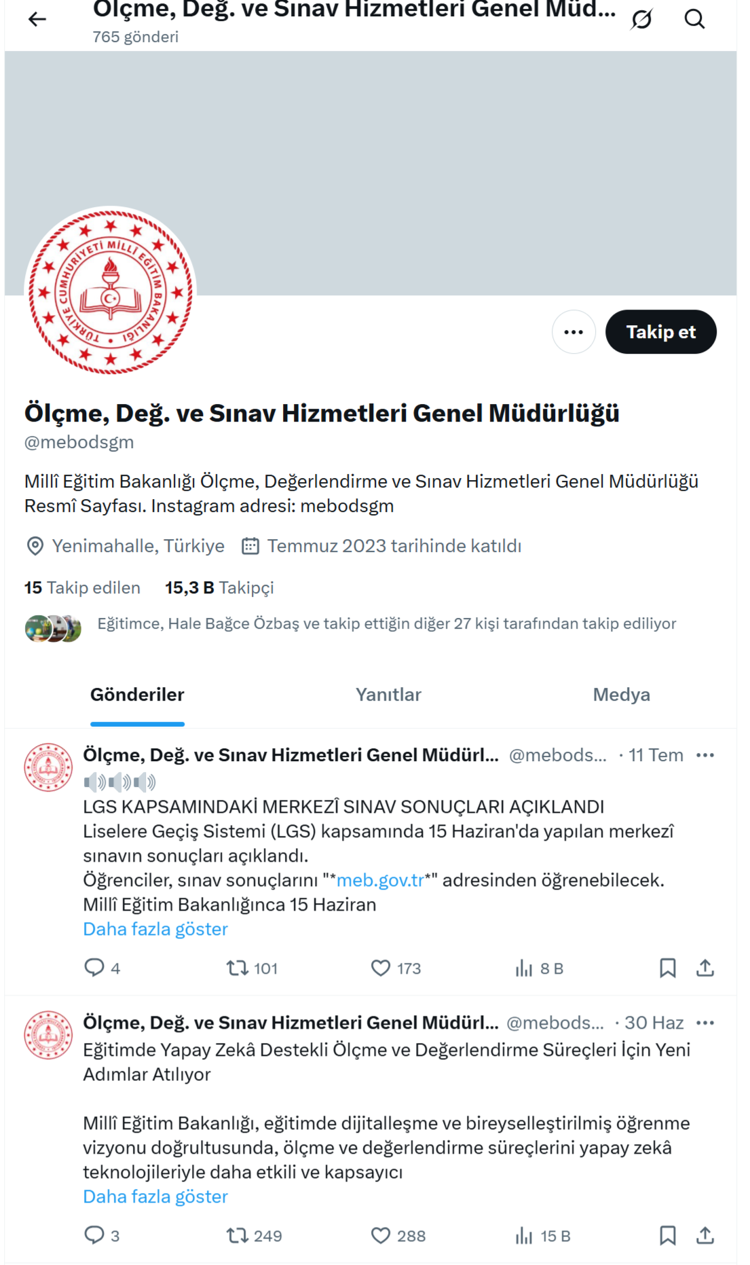View analytics of the Yapay Zekâ post

coord(524,1236)
